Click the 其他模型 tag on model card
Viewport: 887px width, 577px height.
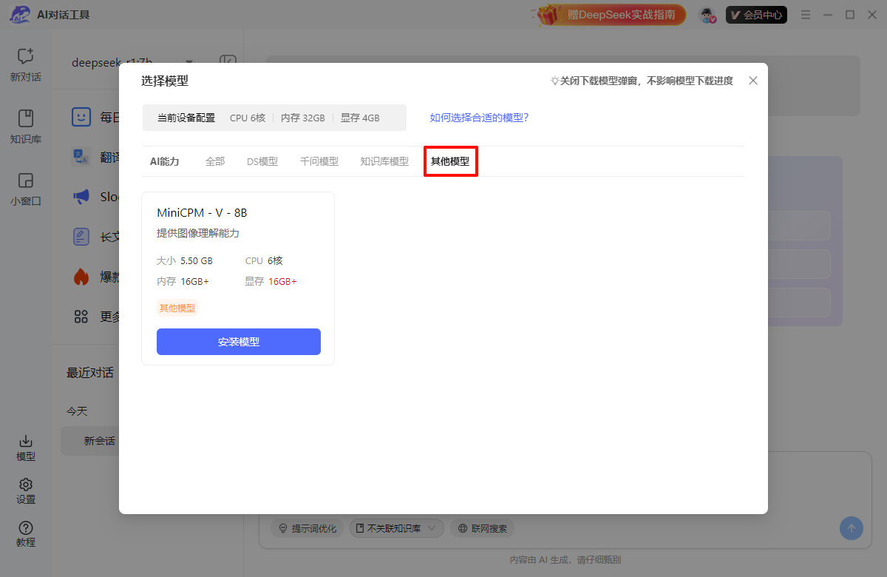coord(177,308)
